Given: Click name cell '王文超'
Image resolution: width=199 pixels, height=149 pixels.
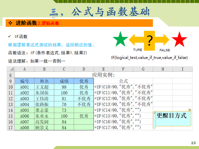Looking at the screenshot, I should 44,87.
